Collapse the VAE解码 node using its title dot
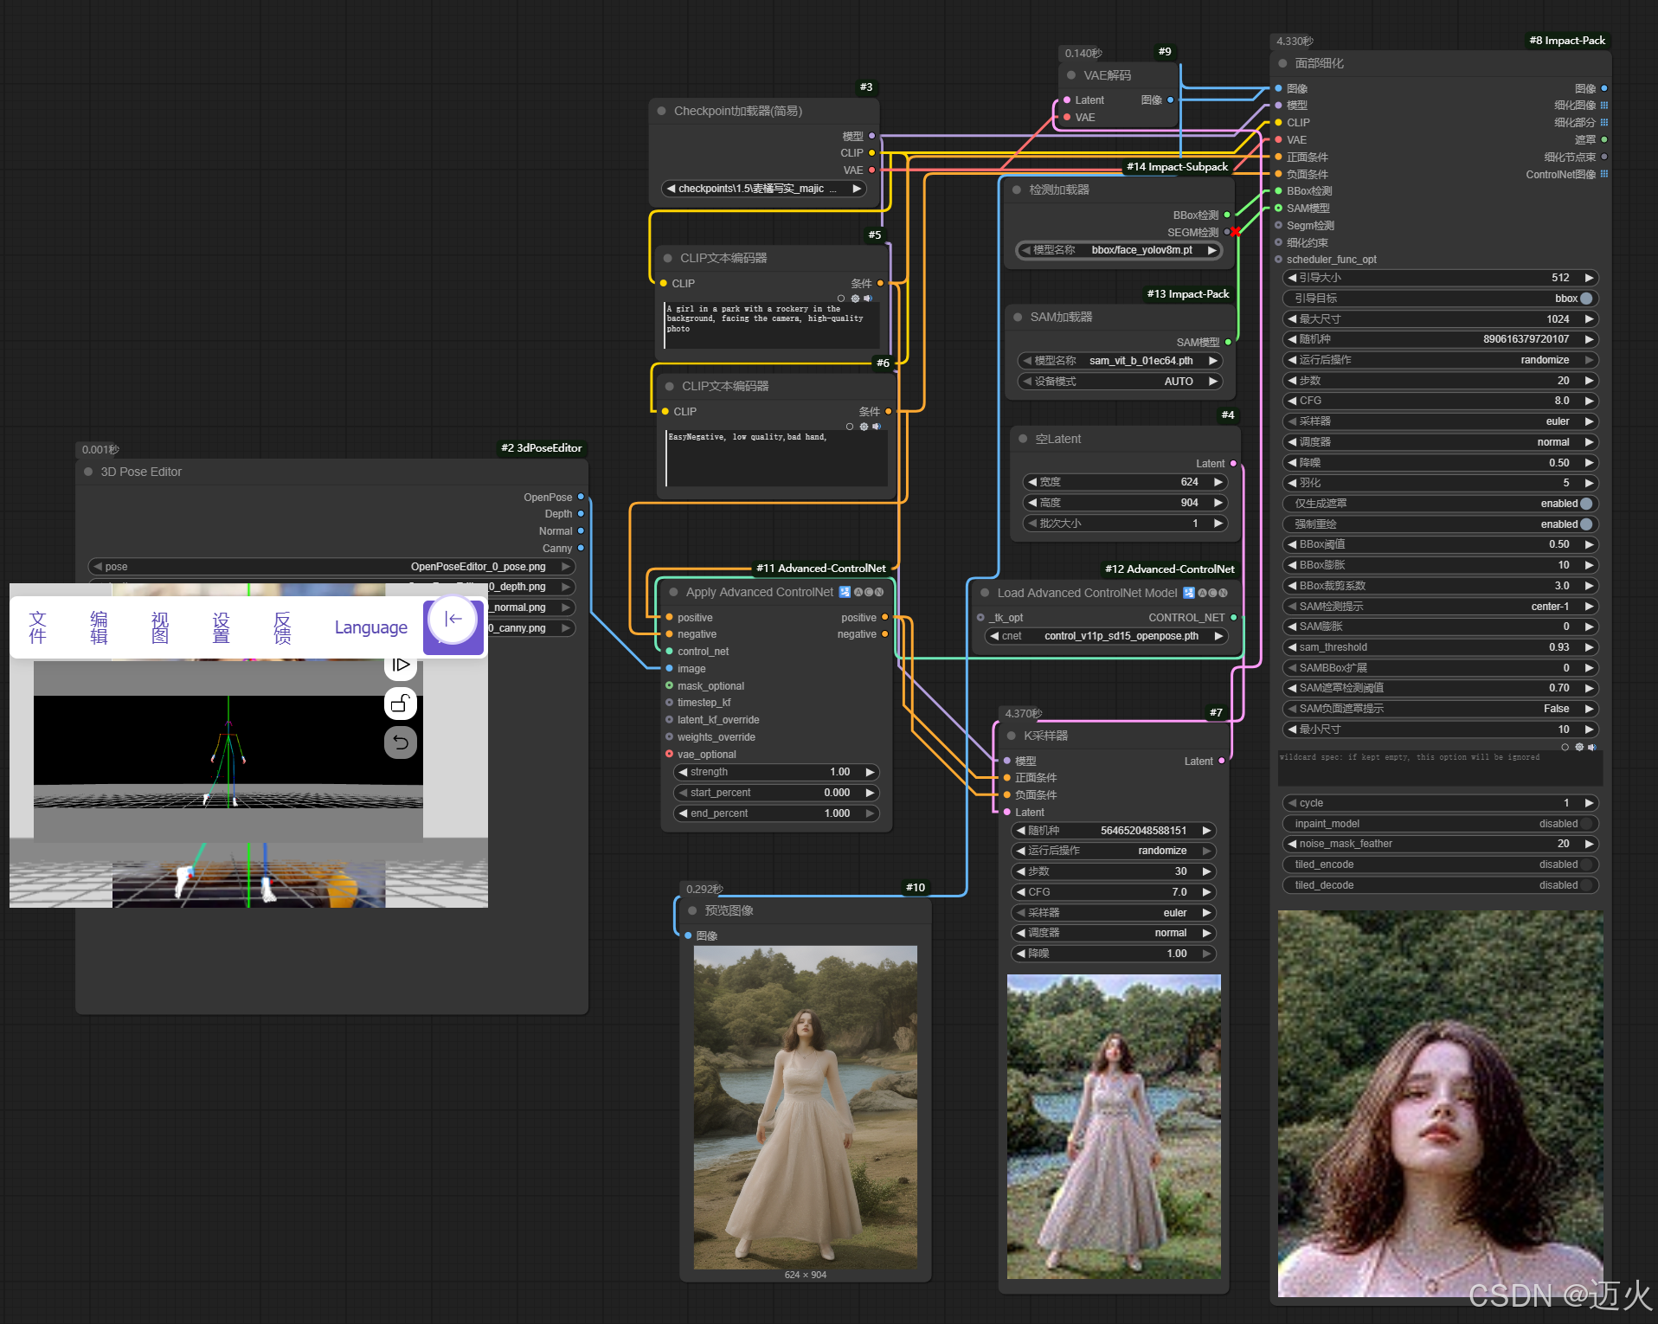 (1071, 75)
